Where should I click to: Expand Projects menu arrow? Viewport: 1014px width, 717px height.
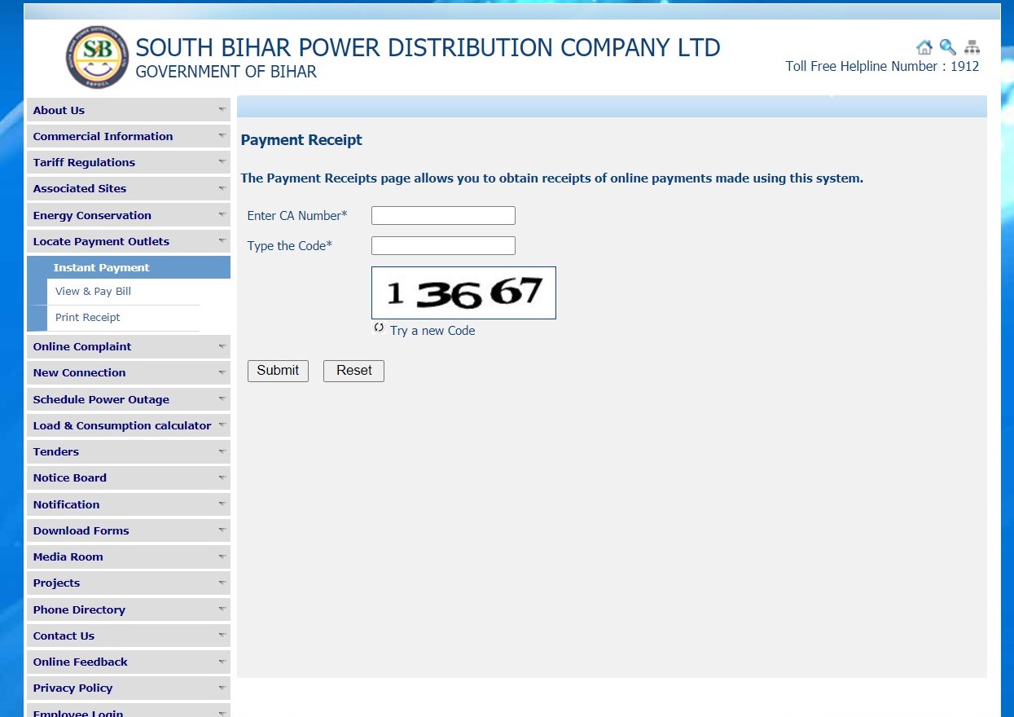(x=222, y=582)
